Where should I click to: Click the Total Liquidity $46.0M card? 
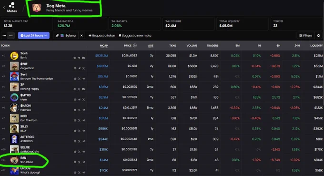243,24
